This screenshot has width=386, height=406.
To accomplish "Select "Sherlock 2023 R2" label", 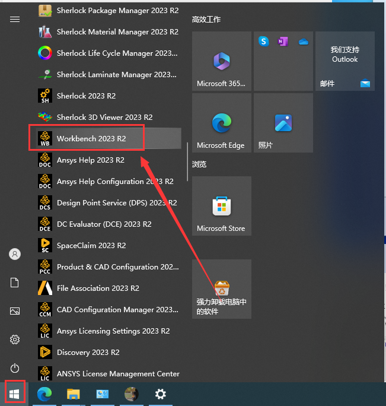I will click(86, 96).
